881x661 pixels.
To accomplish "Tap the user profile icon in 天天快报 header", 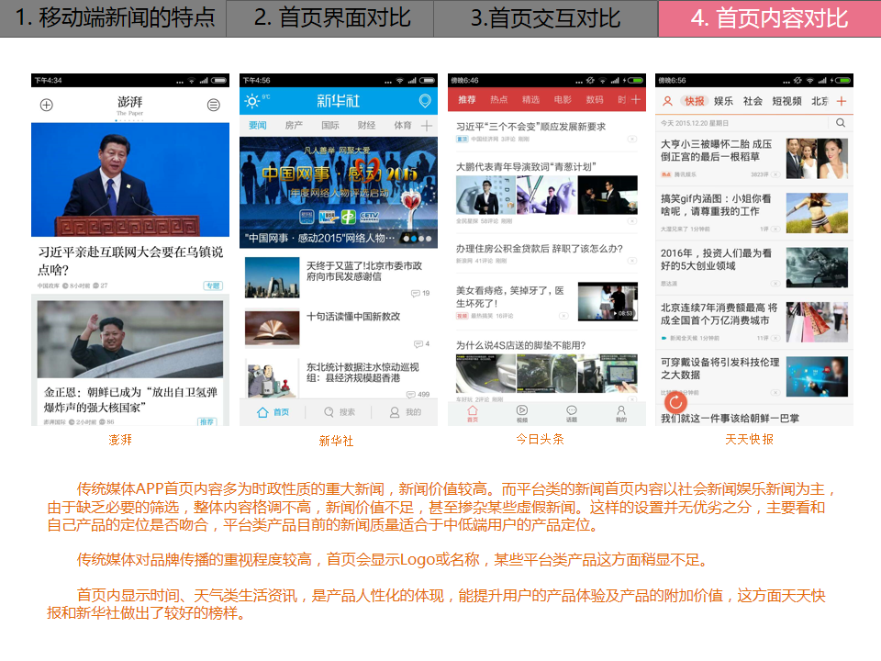I will point(667,101).
